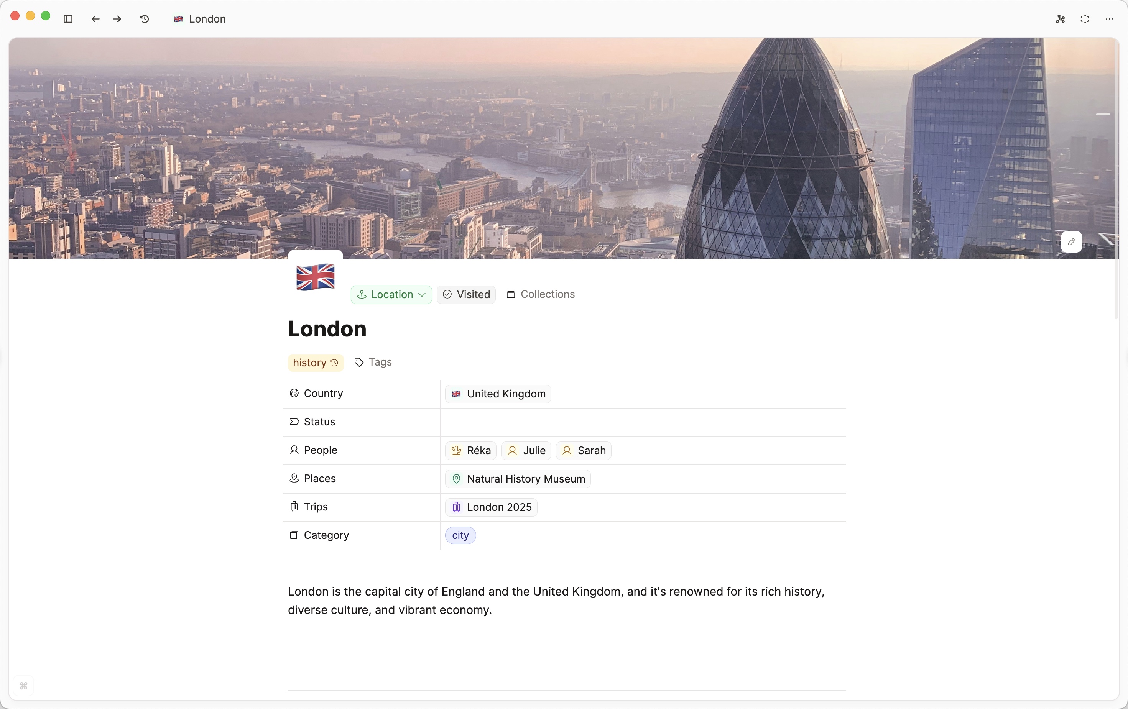Open recent history clock icon

point(145,19)
